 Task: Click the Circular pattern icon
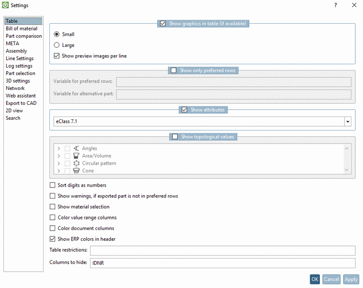pos(76,163)
